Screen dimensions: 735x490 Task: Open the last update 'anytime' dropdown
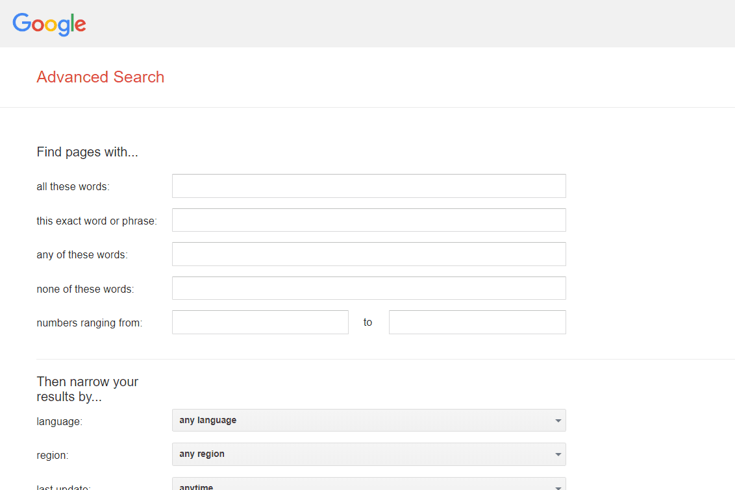pos(368,485)
